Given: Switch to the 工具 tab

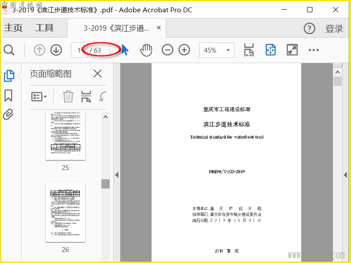Looking at the screenshot, I should click(44, 28).
